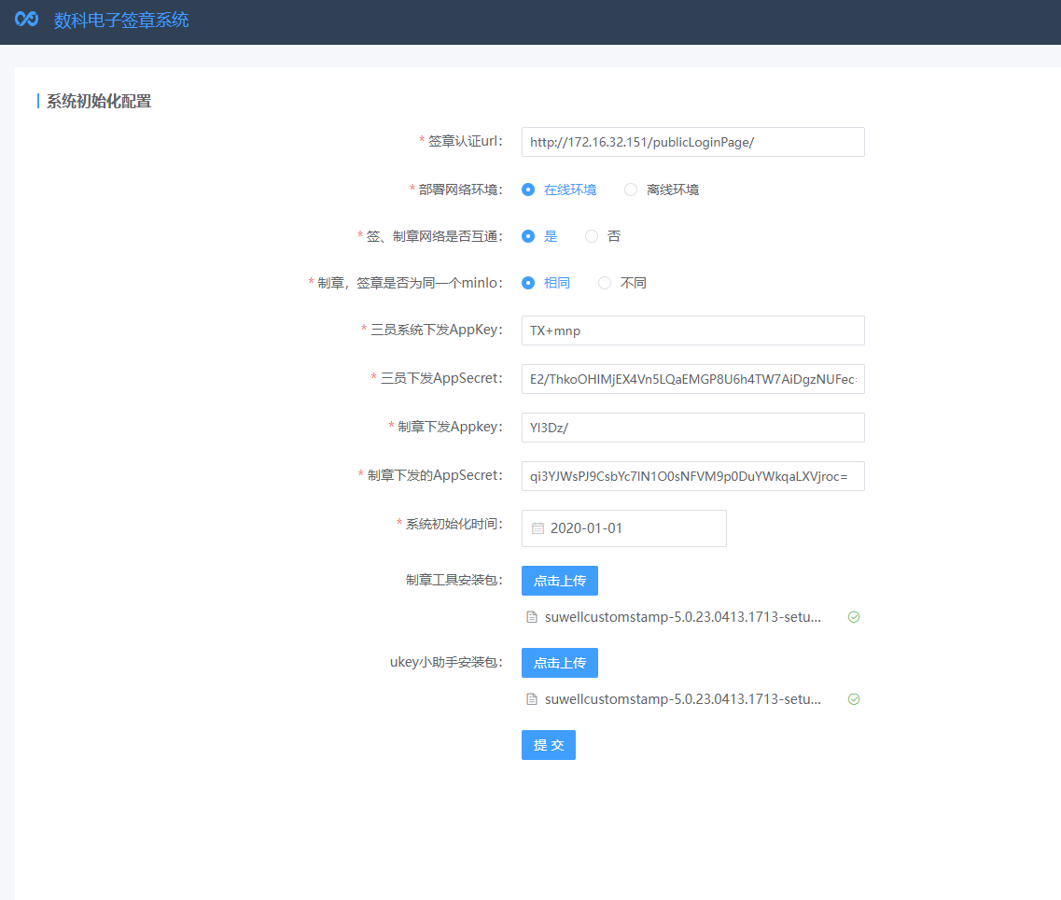Click 点击上传 for 制章工具安装包

point(559,581)
